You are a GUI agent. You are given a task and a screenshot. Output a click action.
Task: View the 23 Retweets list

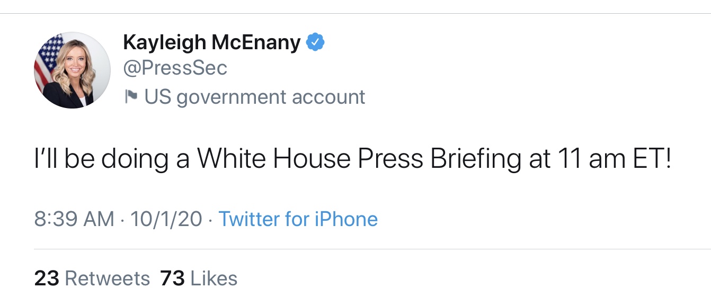click(x=92, y=278)
